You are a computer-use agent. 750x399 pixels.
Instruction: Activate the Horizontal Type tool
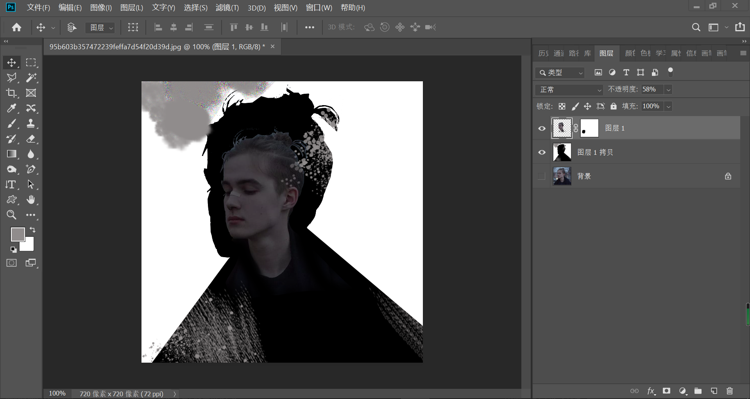(x=11, y=184)
